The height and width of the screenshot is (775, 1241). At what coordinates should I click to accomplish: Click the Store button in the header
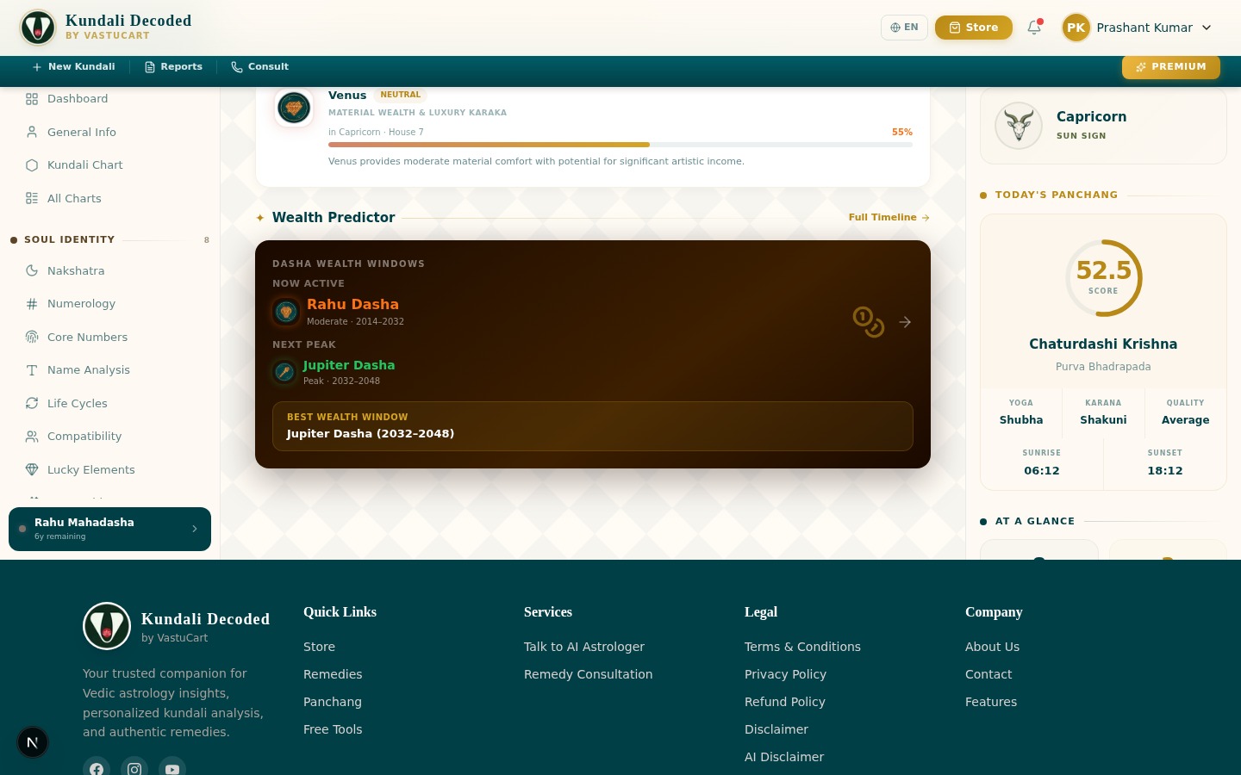(973, 28)
